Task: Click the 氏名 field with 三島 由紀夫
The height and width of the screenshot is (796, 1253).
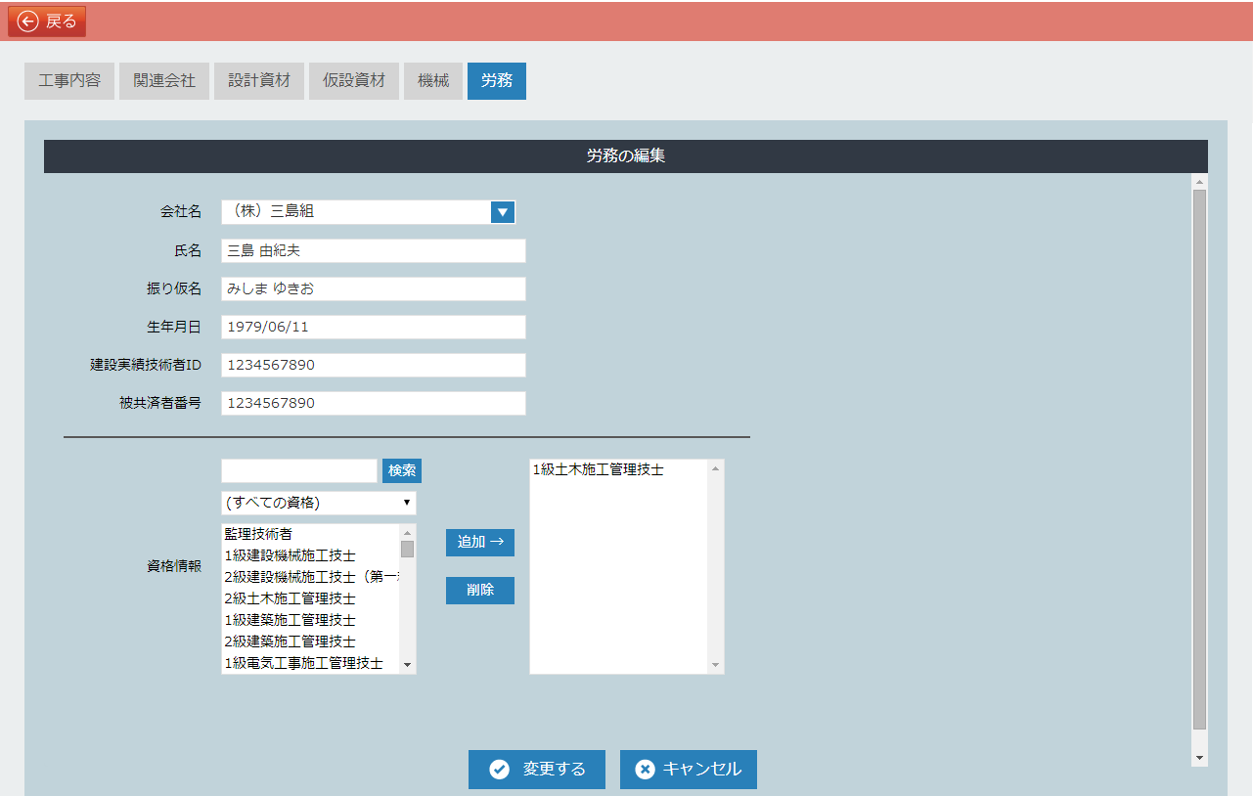Action: coord(374,251)
